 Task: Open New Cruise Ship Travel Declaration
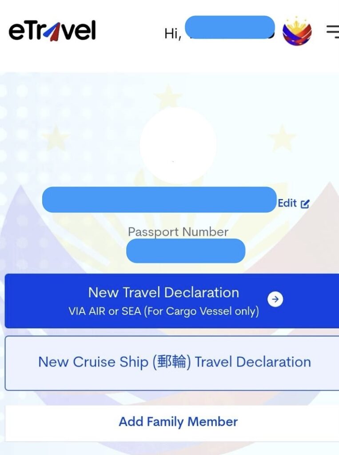point(174,363)
